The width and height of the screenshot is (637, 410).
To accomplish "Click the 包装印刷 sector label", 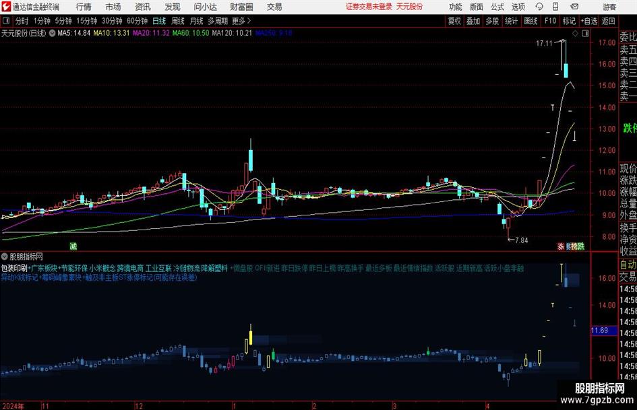I will (14, 269).
